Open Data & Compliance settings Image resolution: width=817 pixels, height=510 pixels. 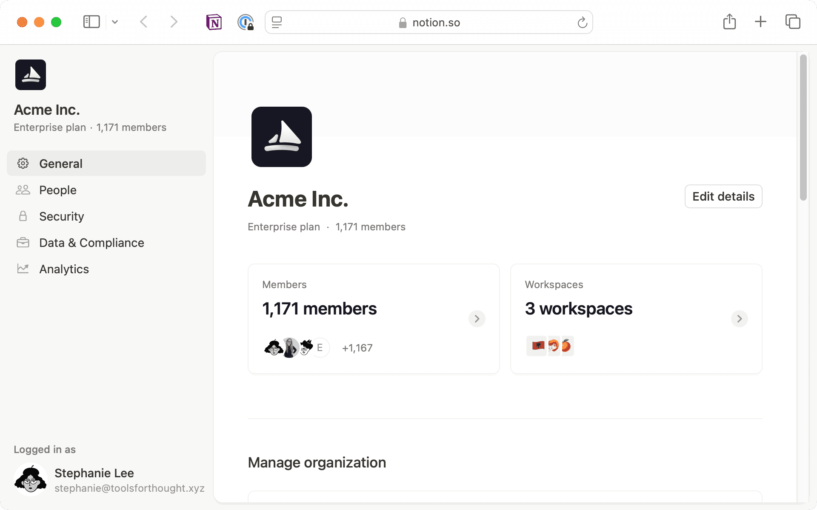(x=91, y=242)
